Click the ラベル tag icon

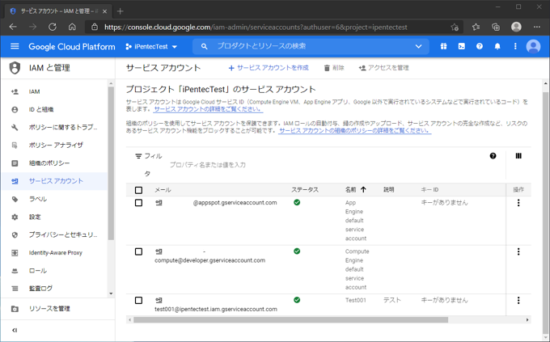click(x=15, y=199)
